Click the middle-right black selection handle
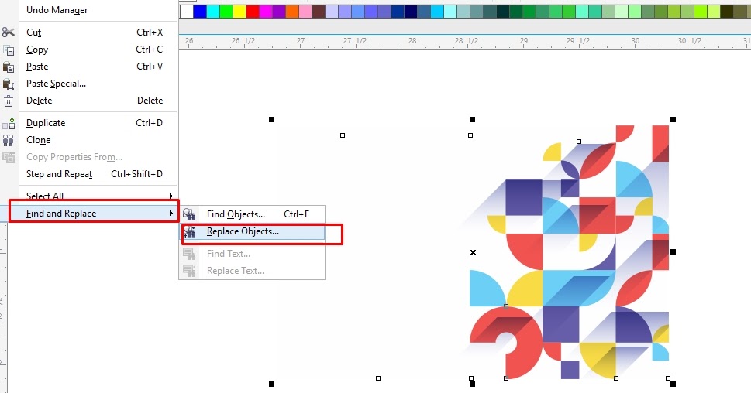Image resolution: width=751 pixels, height=393 pixels. (673, 252)
